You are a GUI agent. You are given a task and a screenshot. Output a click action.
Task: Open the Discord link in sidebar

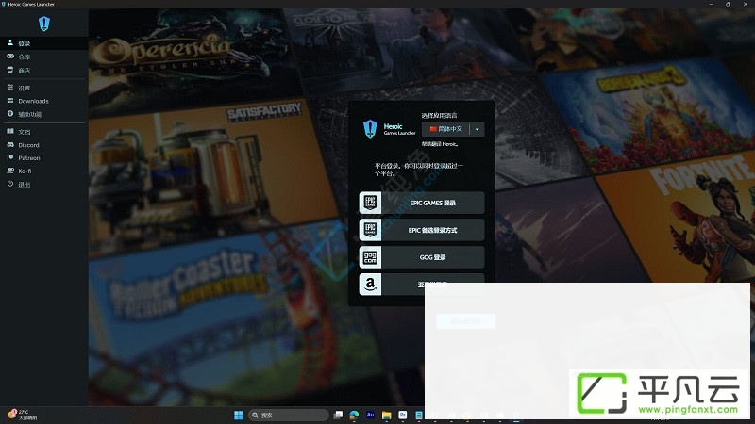pyautogui.click(x=43, y=145)
